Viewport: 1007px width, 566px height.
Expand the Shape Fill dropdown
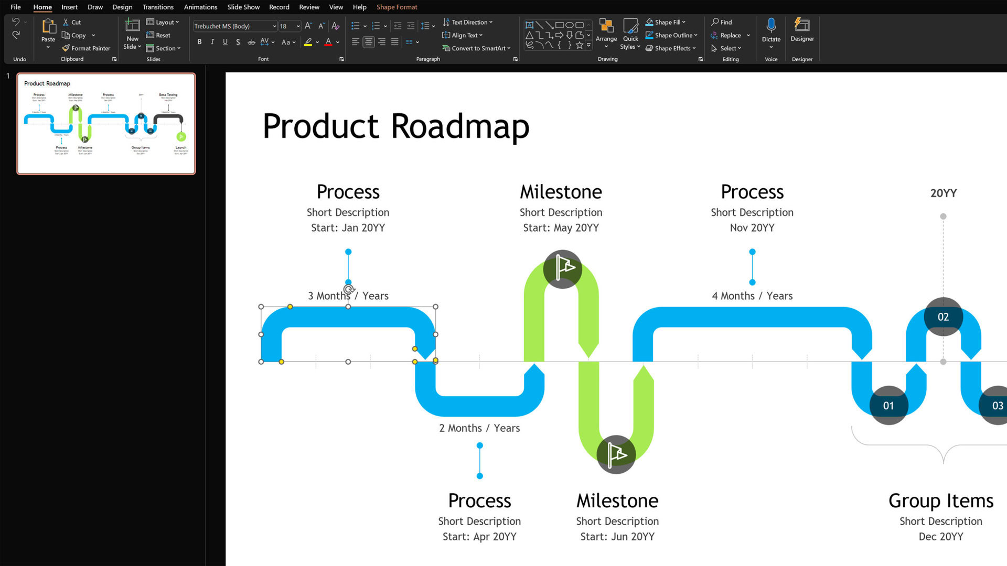[x=683, y=22]
